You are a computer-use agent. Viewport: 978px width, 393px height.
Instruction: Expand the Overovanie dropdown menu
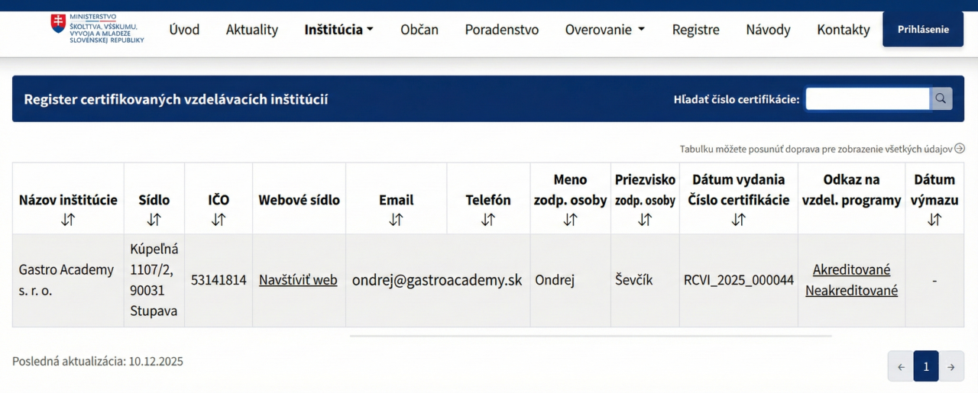click(x=604, y=30)
